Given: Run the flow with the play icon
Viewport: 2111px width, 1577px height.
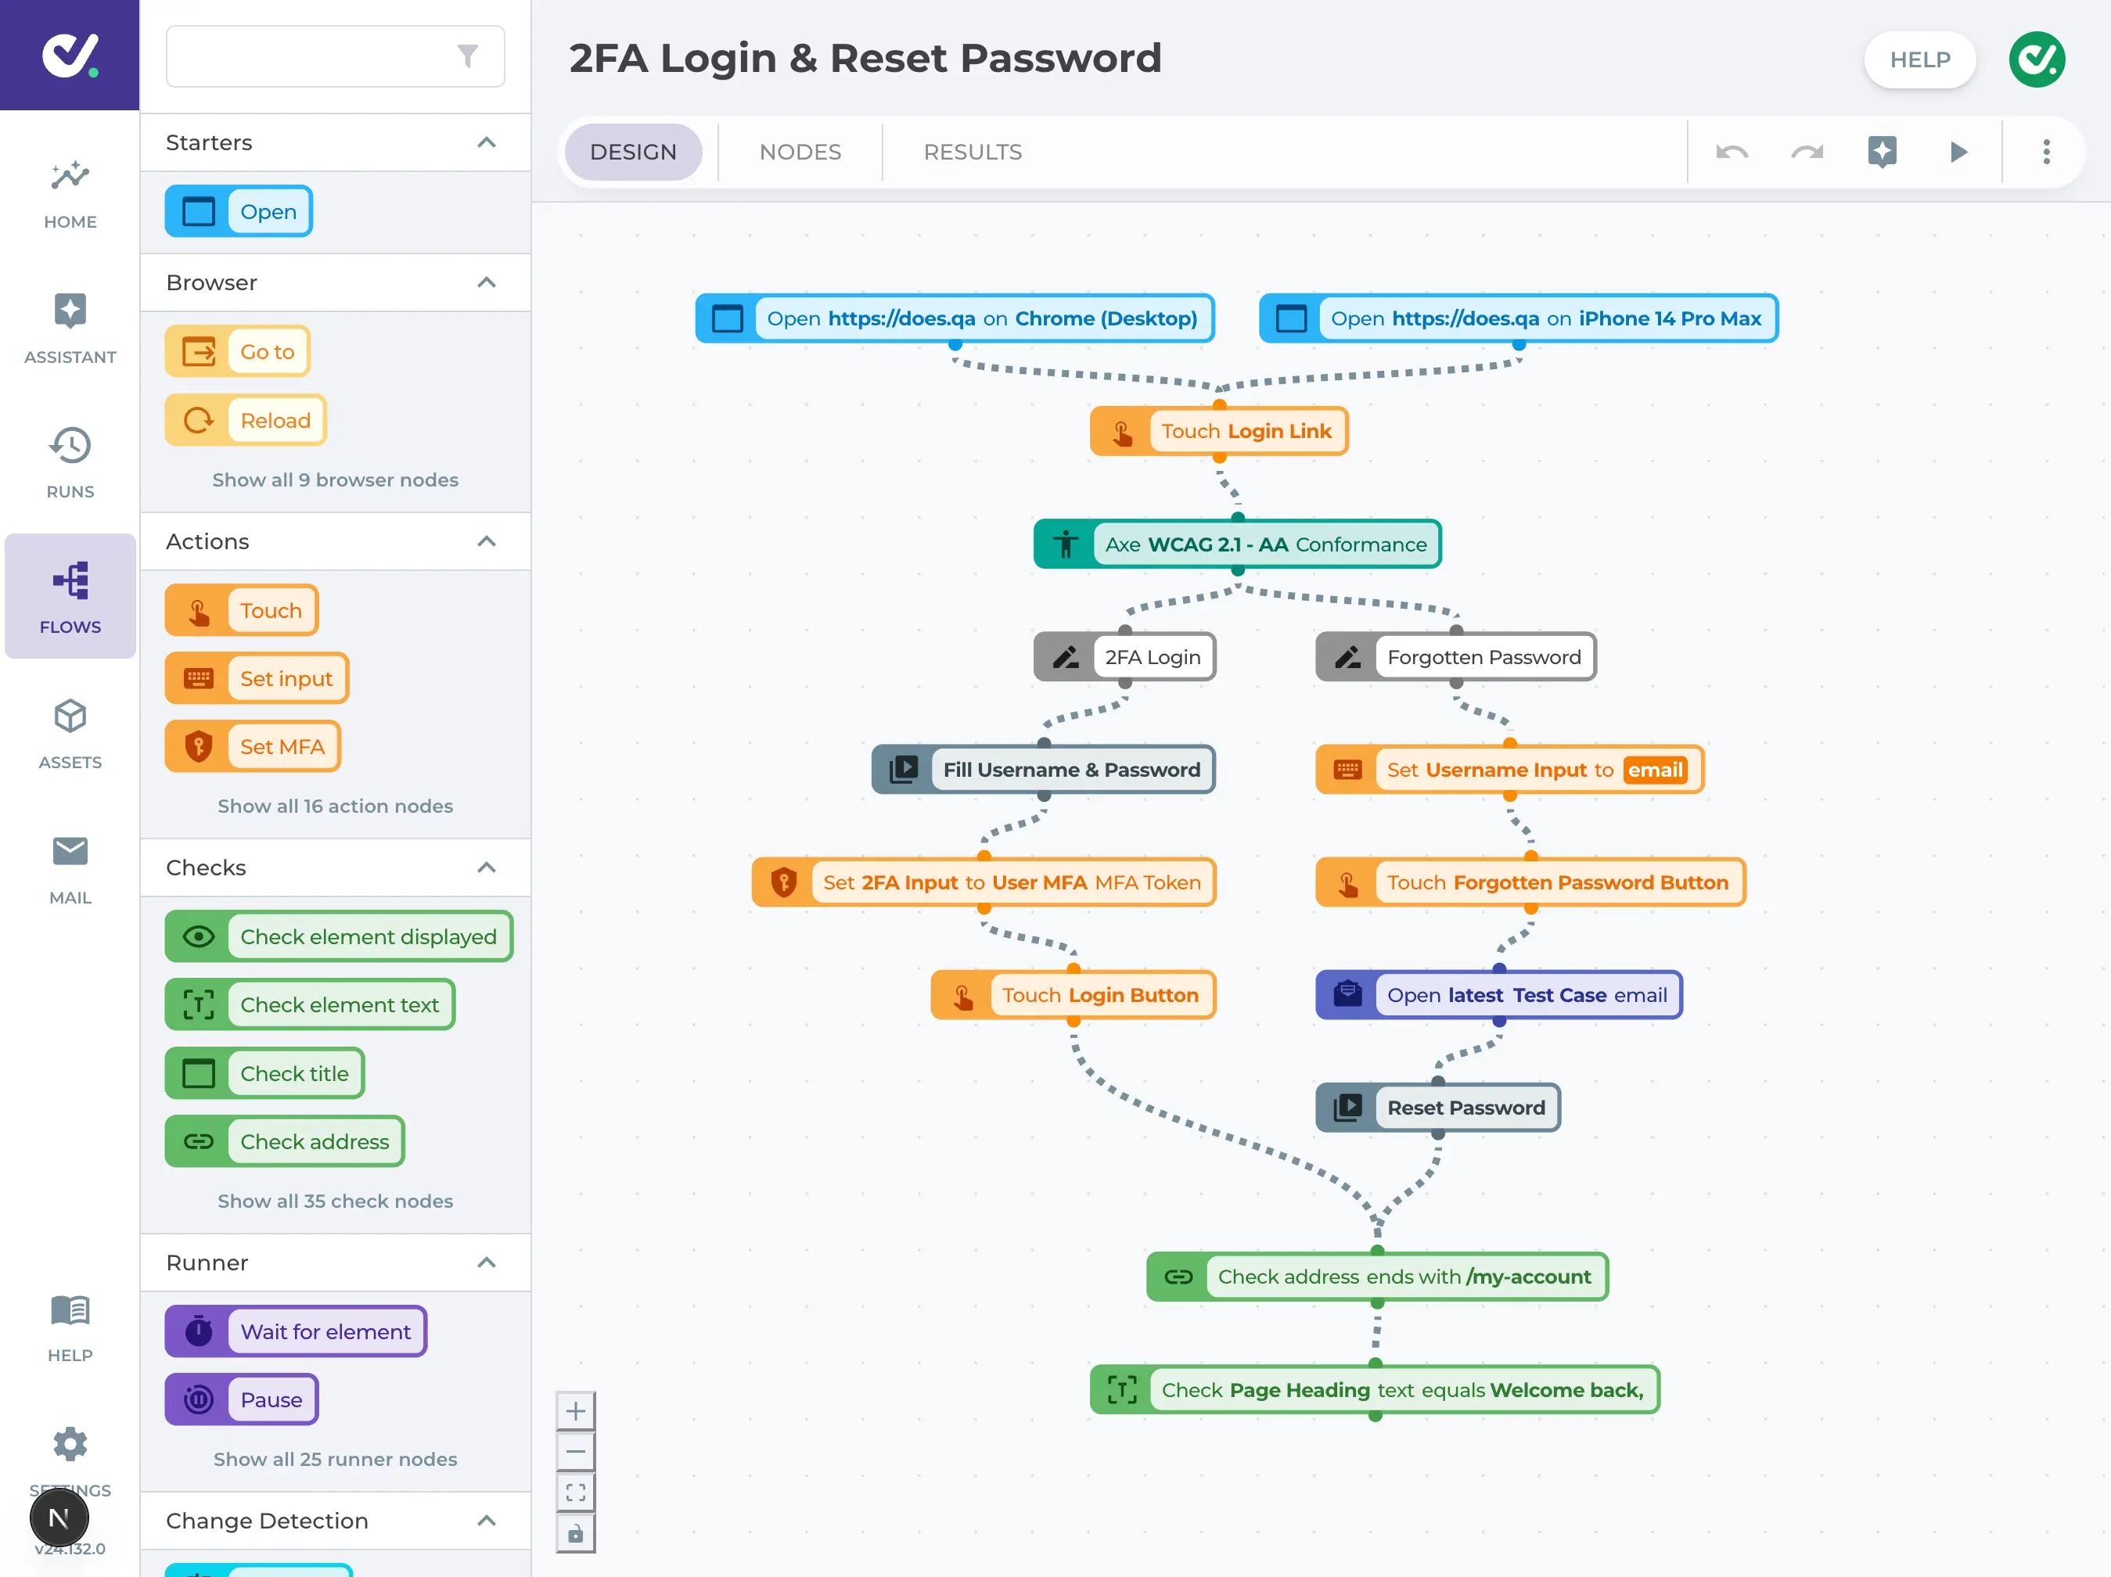Looking at the screenshot, I should (x=1958, y=151).
